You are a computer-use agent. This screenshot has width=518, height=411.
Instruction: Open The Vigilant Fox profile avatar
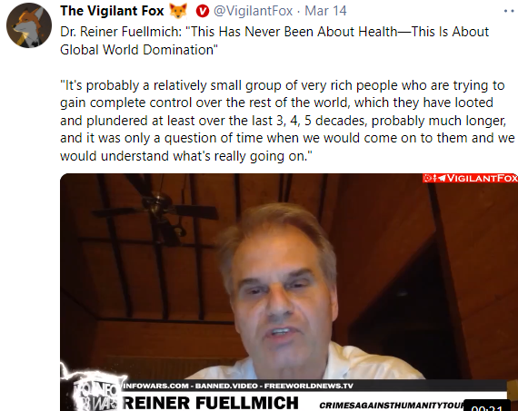(29, 25)
